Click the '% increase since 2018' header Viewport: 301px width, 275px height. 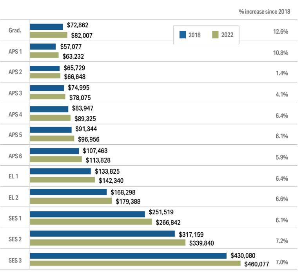(x=265, y=12)
